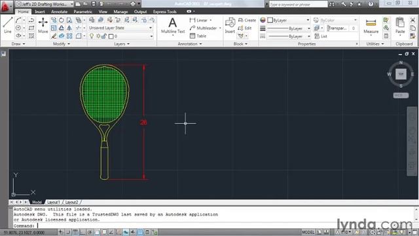Open the ByLayer color dropdown

(289, 20)
